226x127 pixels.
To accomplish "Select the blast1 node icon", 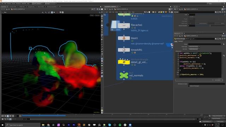I will (x=124, y=38).
